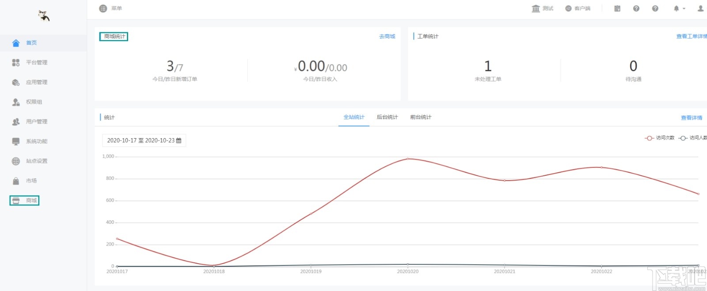Screen dimensions: 707x291
Task: Open the calendar icon in top bar
Action: tap(617, 8)
